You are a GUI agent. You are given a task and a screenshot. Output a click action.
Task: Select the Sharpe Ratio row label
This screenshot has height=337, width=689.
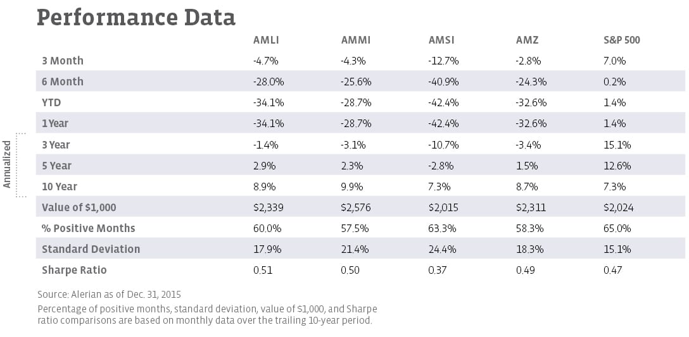(x=74, y=270)
